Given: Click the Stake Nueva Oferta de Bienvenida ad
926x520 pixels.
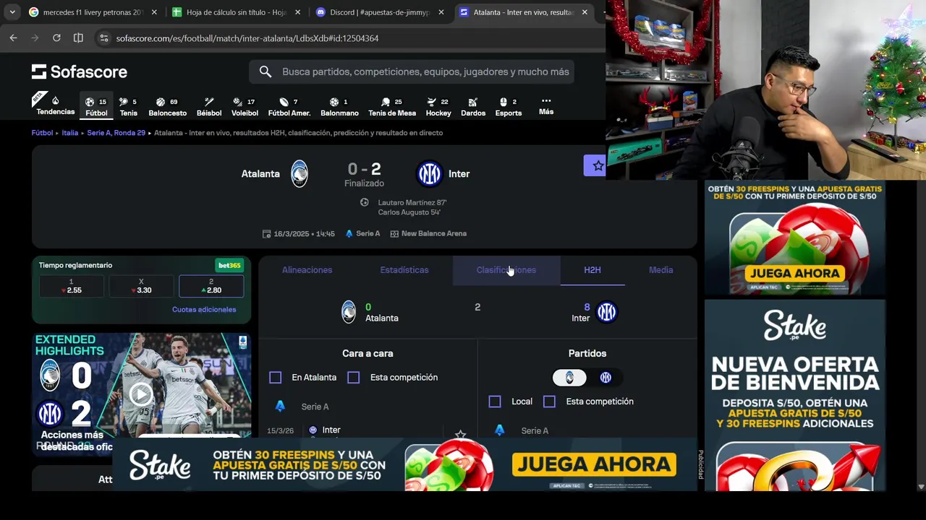Looking at the screenshot, I should 795,395.
